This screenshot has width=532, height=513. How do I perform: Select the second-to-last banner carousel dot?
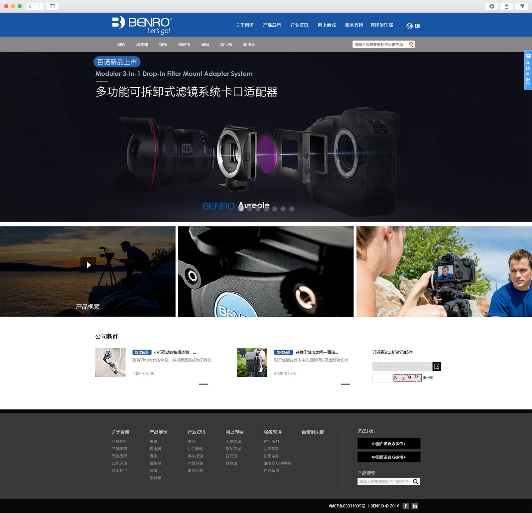[x=283, y=209]
